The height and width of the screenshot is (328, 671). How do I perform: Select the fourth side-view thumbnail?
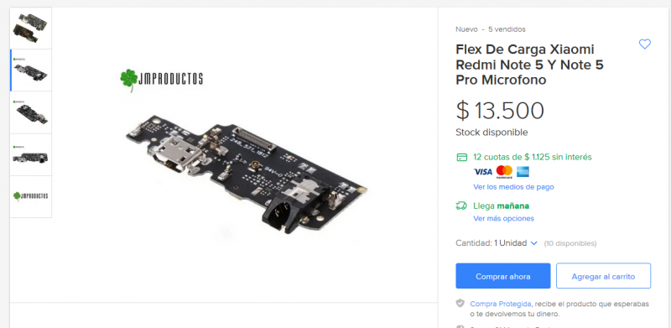tap(31, 154)
